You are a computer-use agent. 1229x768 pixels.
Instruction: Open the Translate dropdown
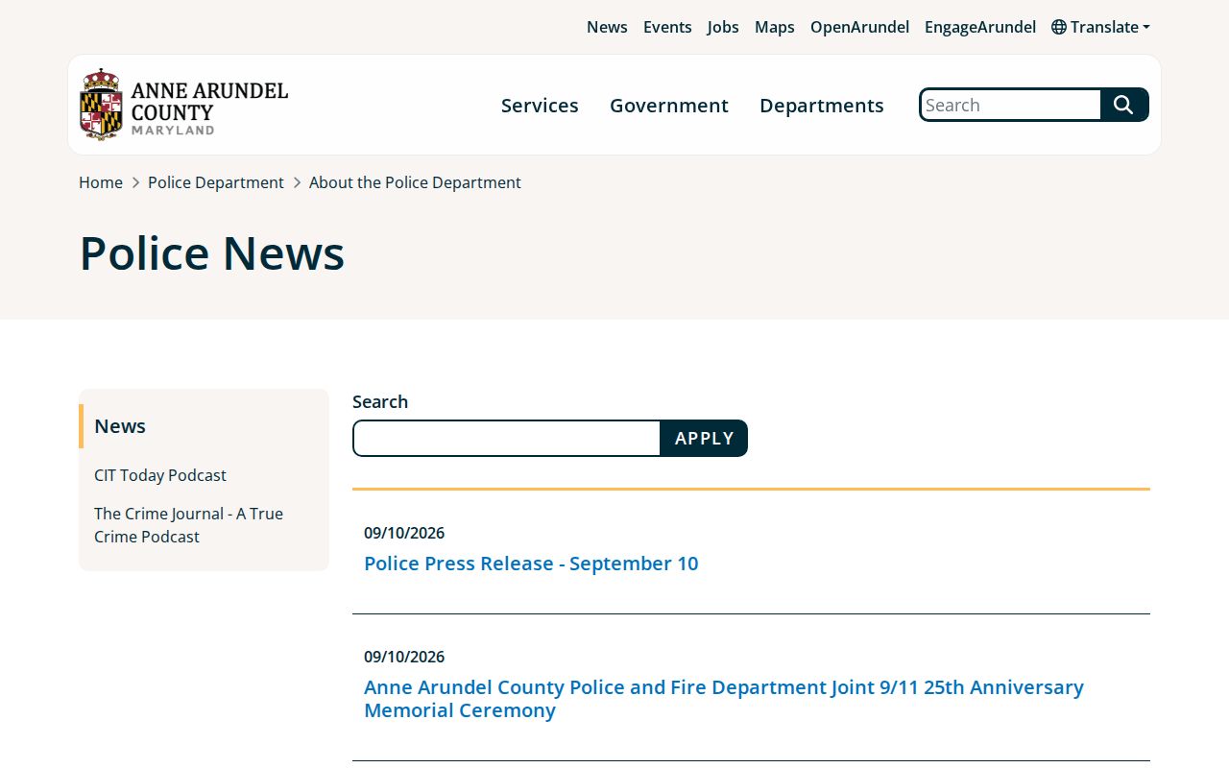tap(1100, 27)
